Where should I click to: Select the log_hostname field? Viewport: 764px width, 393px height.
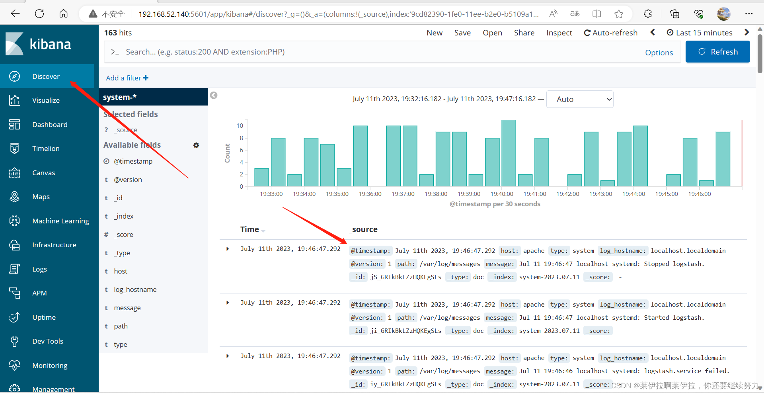pyautogui.click(x=135, y=289)
